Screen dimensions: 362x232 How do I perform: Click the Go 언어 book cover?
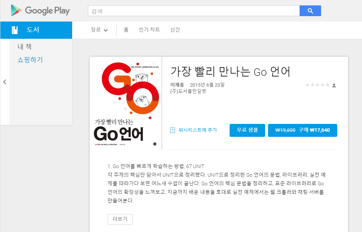pyautogui.click(x=126, y=103)
